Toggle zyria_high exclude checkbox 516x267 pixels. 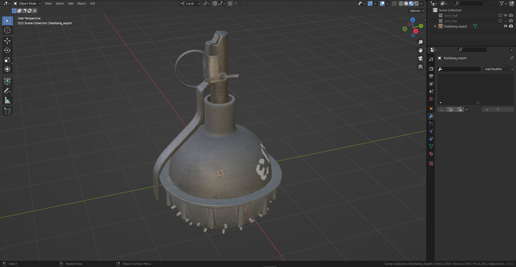[x=500, y=15]
